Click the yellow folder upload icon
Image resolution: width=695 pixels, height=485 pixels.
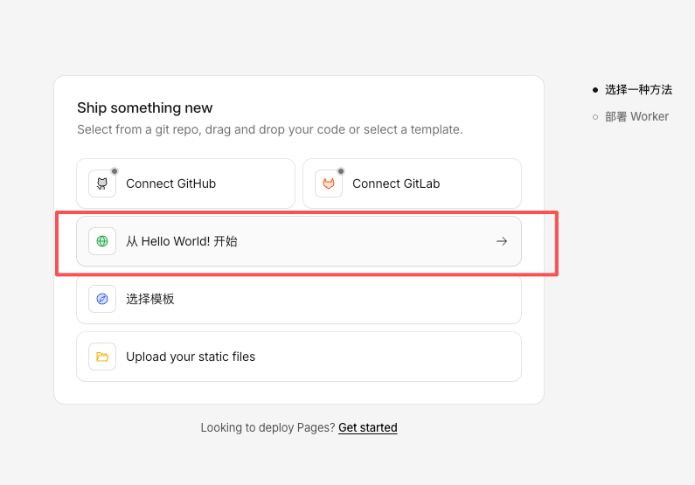pyautogui.click(x=102, y=357)
